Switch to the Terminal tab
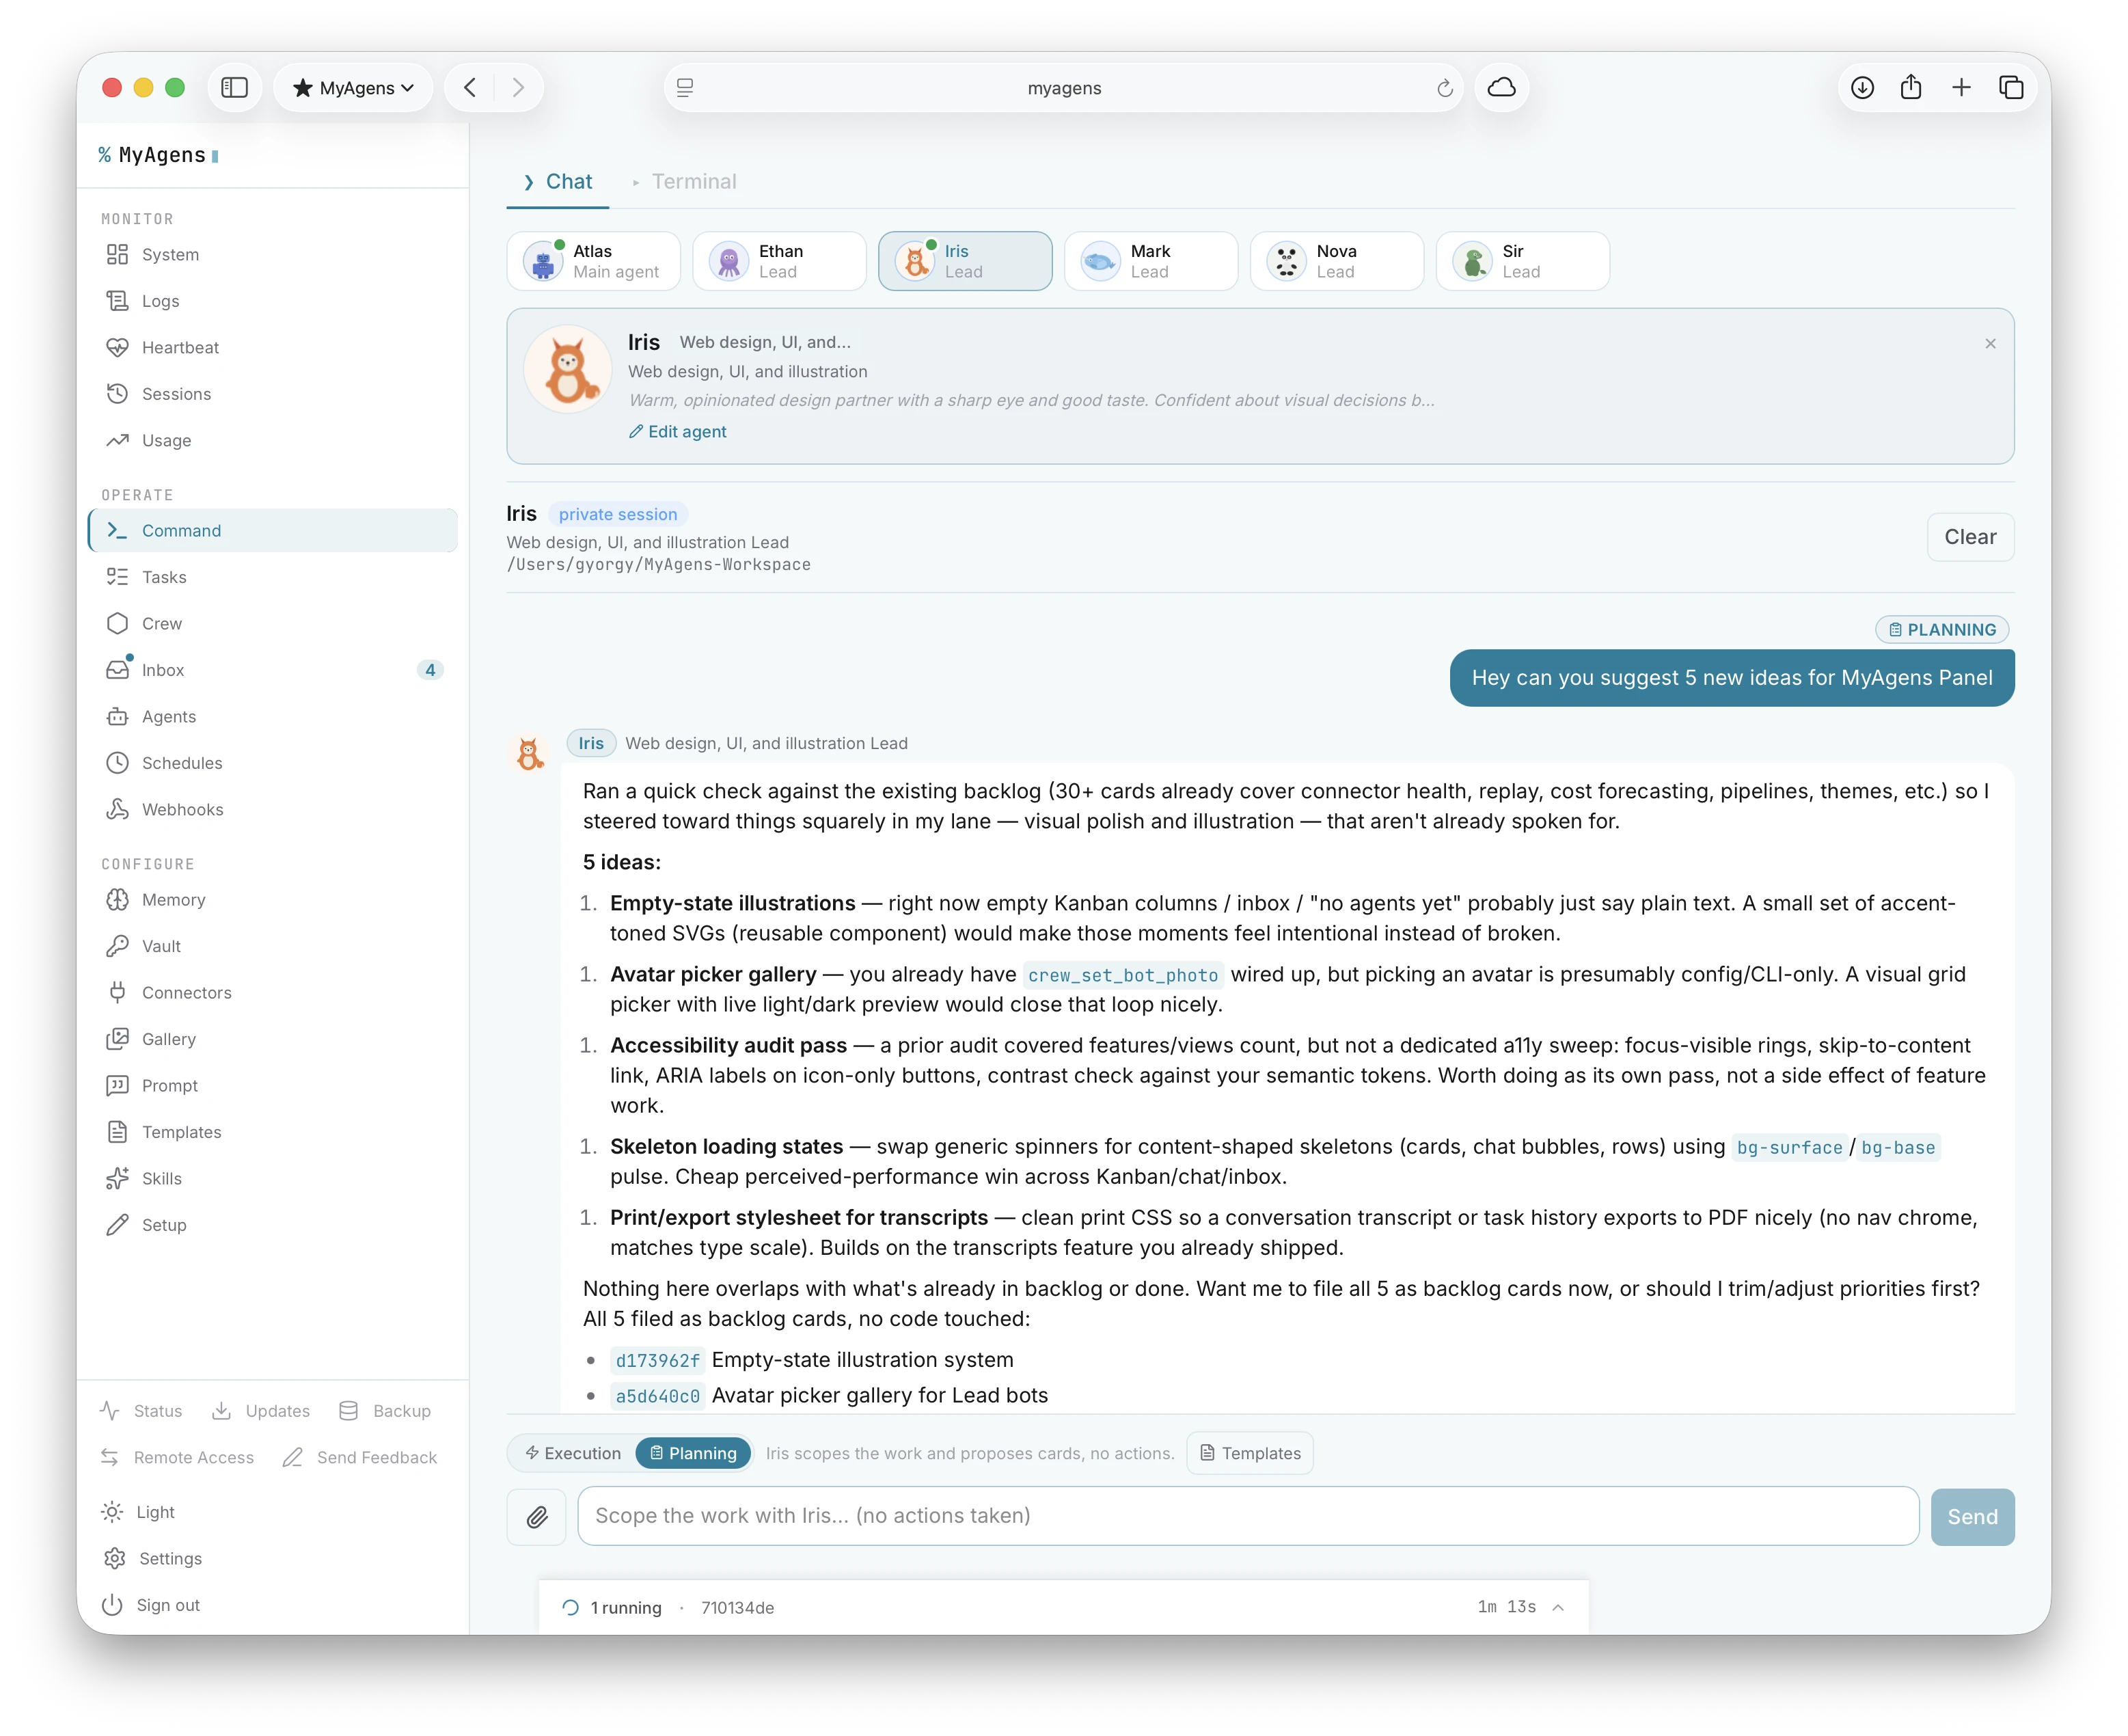 coord(684,182)
